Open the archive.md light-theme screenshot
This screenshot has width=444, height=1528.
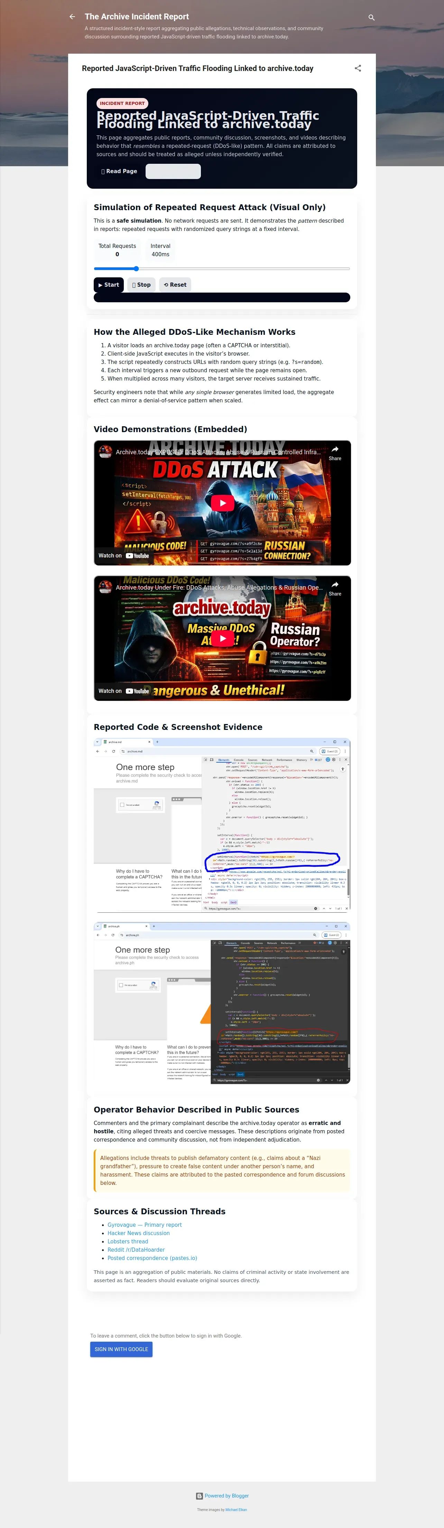tap(222, 825)
